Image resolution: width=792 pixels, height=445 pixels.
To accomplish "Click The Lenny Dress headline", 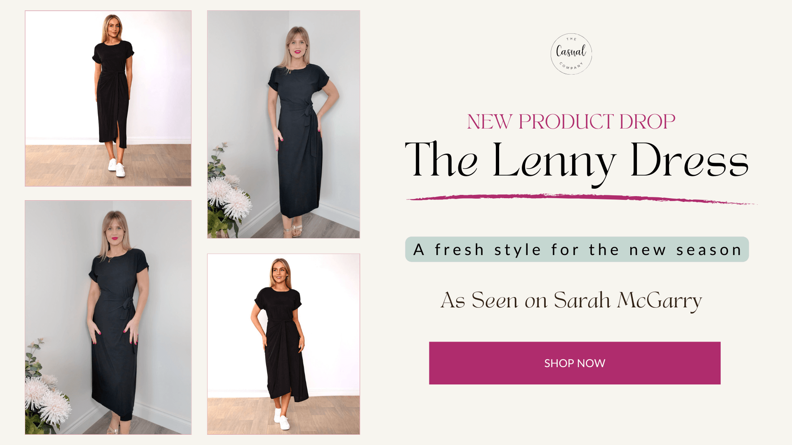I will tap(577, 162).
